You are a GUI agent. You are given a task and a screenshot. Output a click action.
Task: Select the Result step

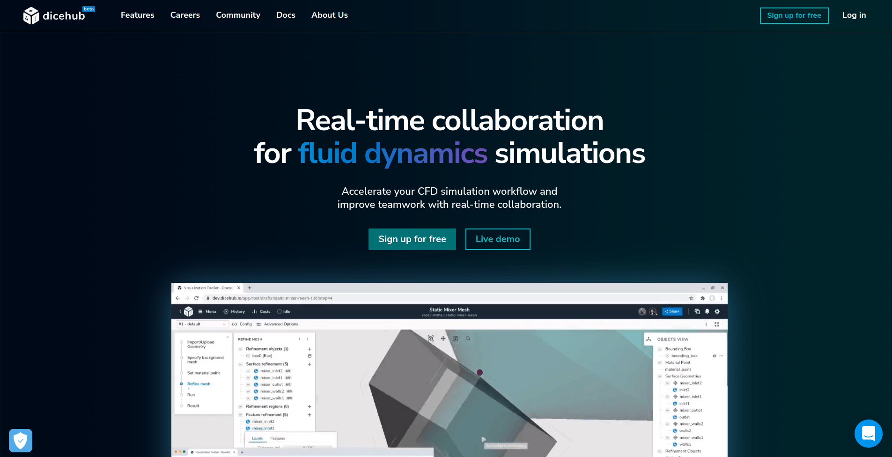[193, 406]
